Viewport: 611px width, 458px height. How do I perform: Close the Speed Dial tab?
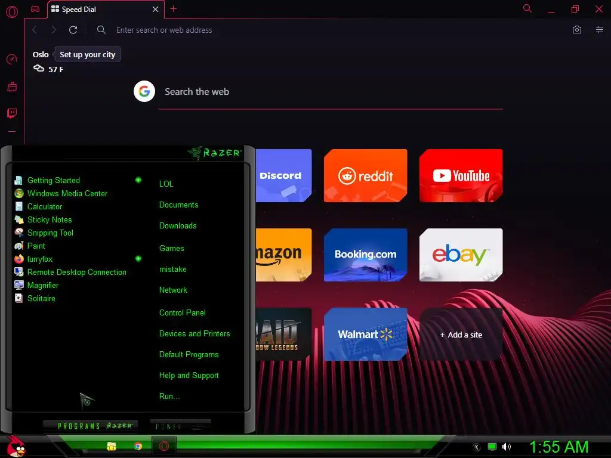tap(156, 10)
